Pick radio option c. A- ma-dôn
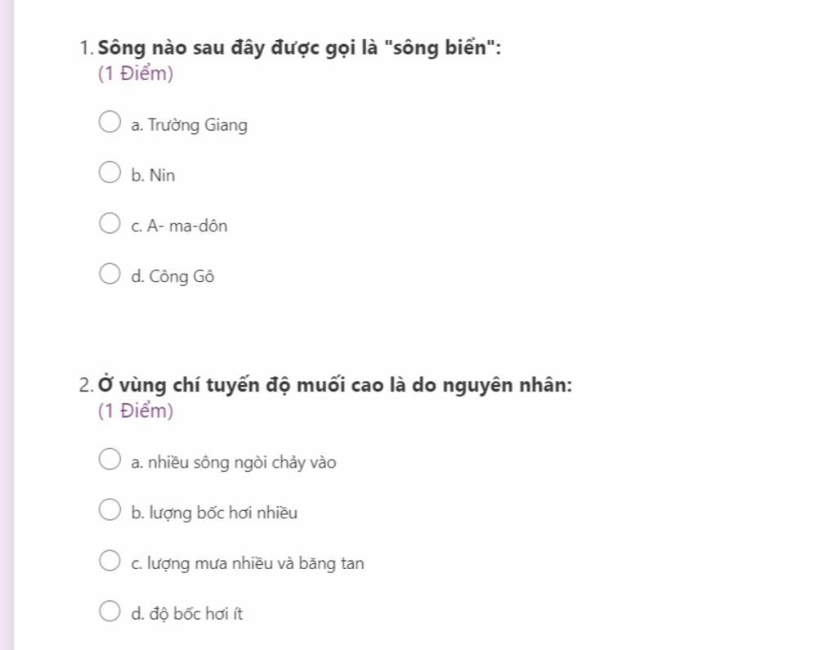The image size is (837, 650). [110, 222]
